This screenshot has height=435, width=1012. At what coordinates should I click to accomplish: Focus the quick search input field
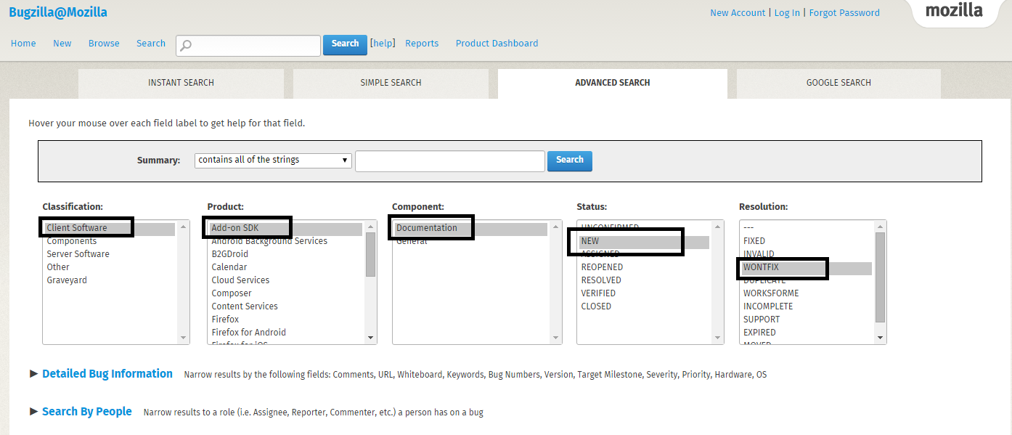tap(248, 45)
